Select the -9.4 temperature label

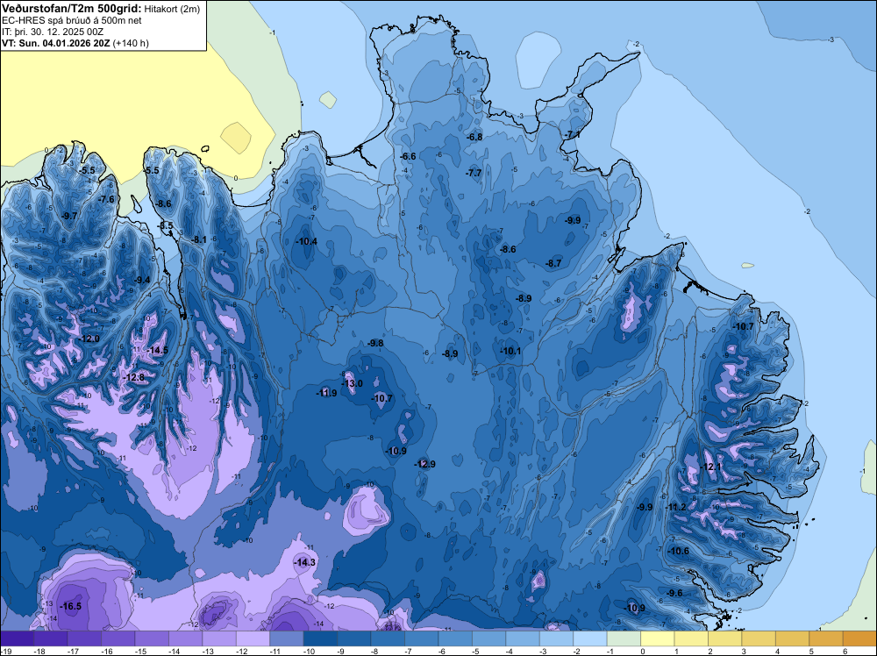(142, 280)
